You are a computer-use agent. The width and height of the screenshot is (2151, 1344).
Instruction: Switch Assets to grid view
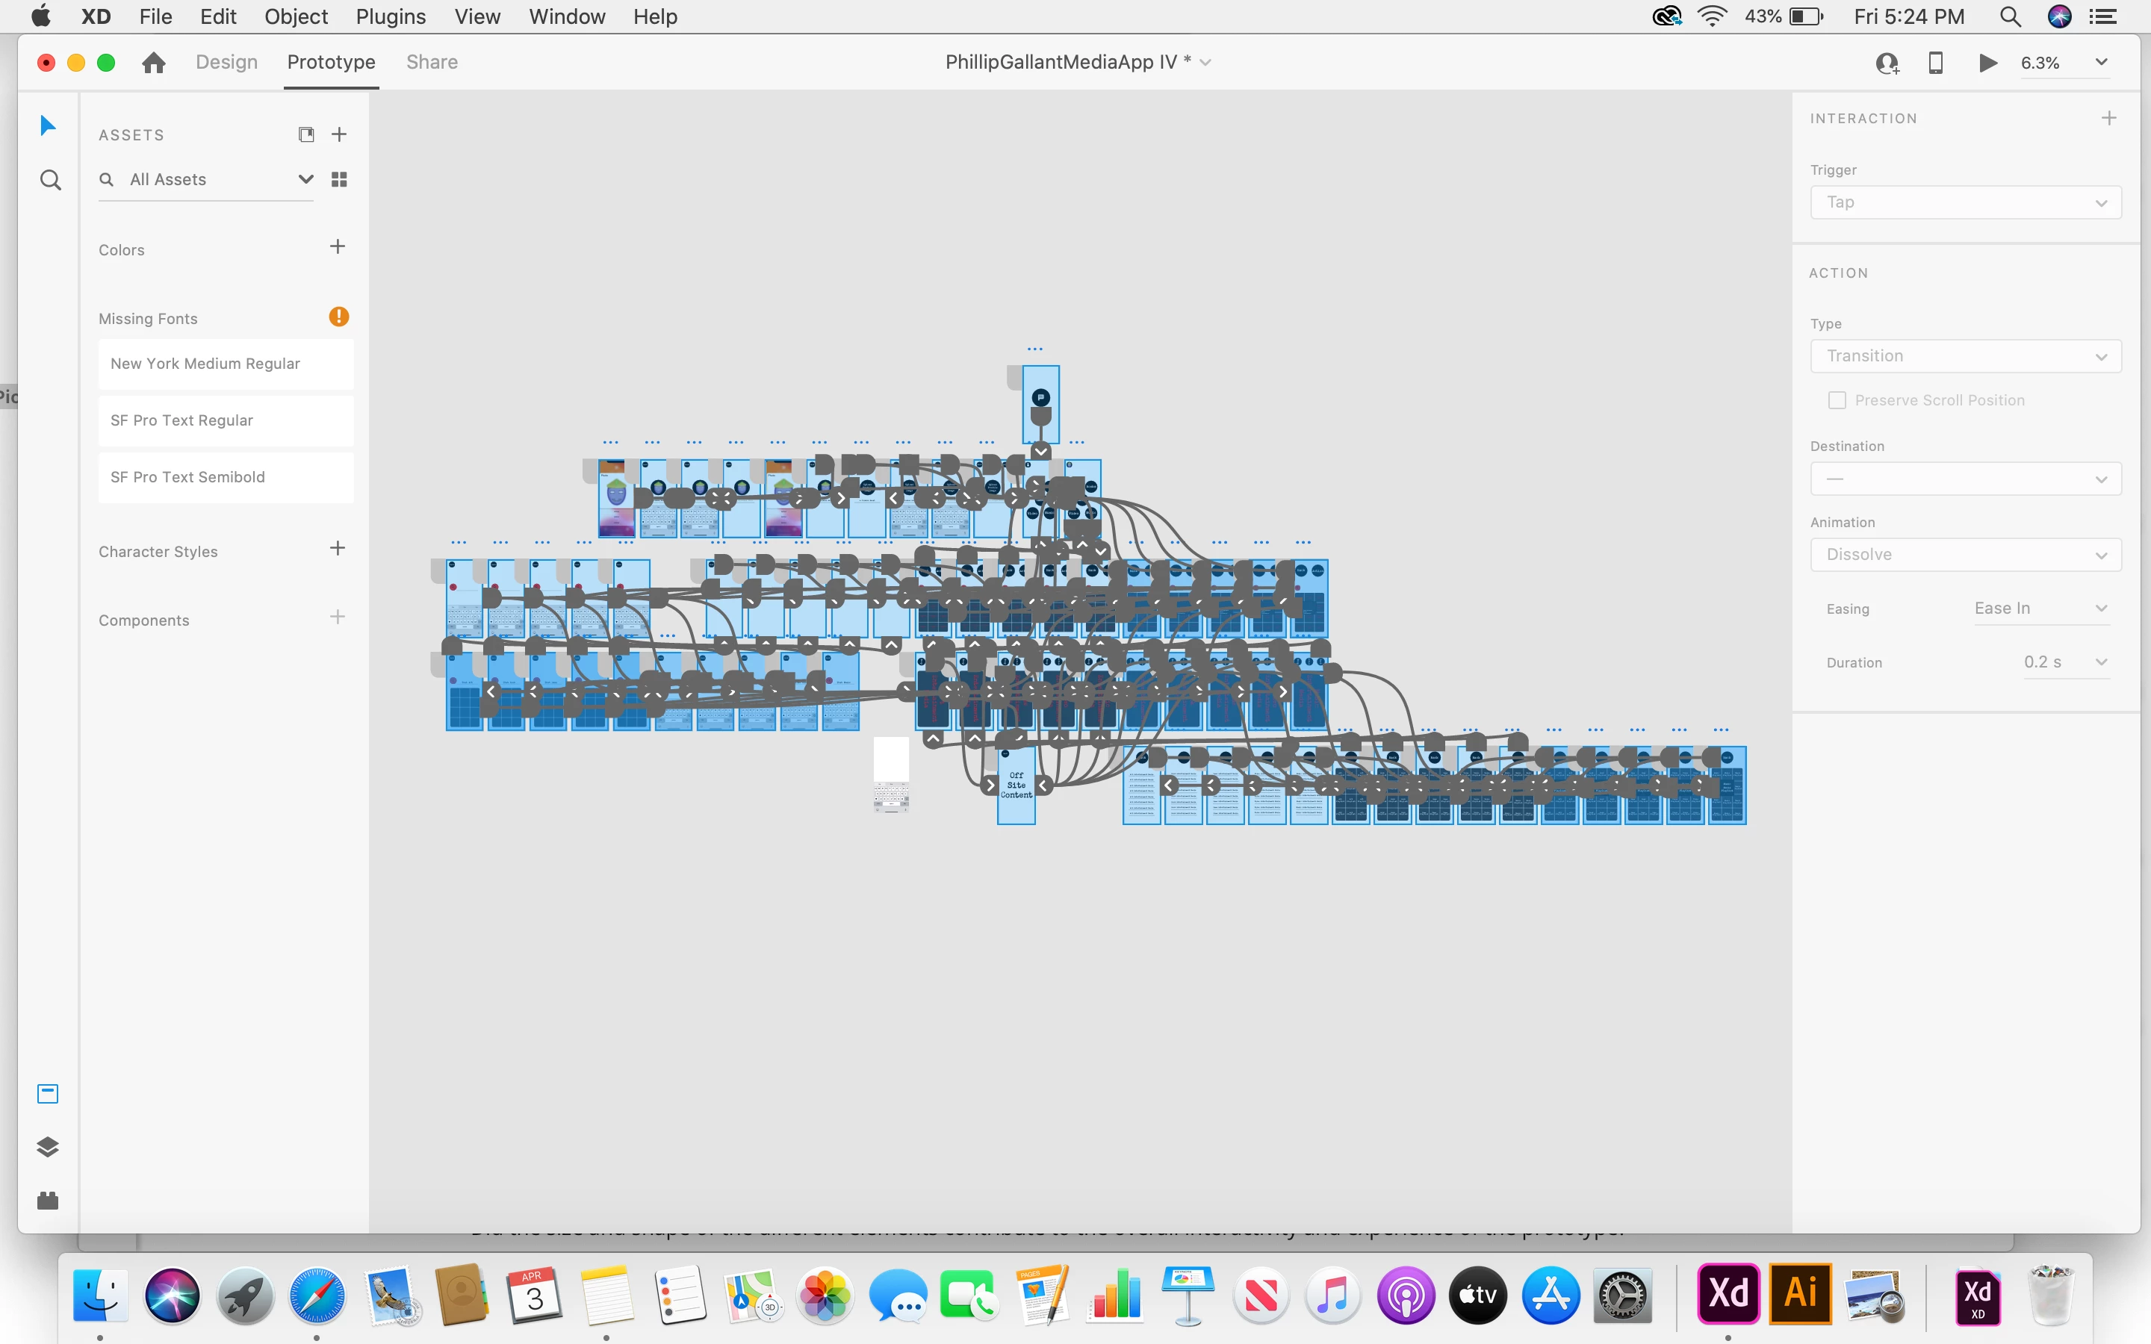pos(338,179)
